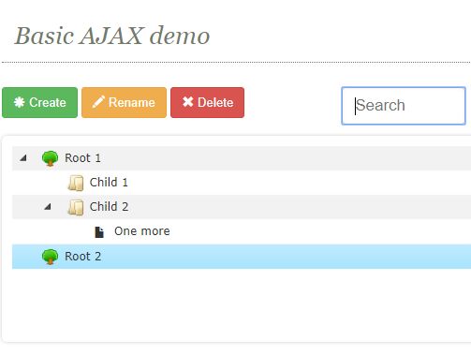471x355 pixels.
Task: Select the Child 2 node label
Action: click(109, 207)
